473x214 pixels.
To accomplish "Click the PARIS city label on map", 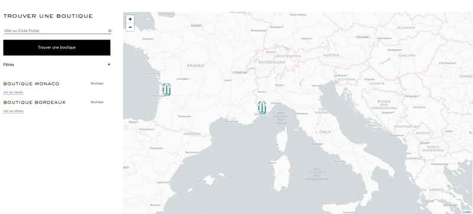I will (196, 26).
